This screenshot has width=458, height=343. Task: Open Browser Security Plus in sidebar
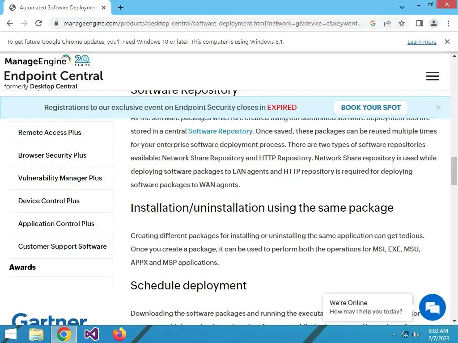(52, 155)
